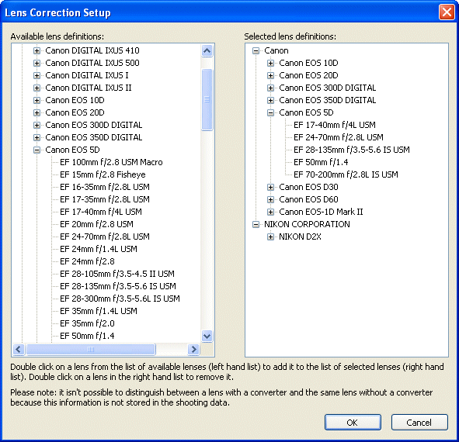Expand Canon EOS 350D DIGITAL in selected list
This screenshot has width=459, height=442.
point(270,100)
